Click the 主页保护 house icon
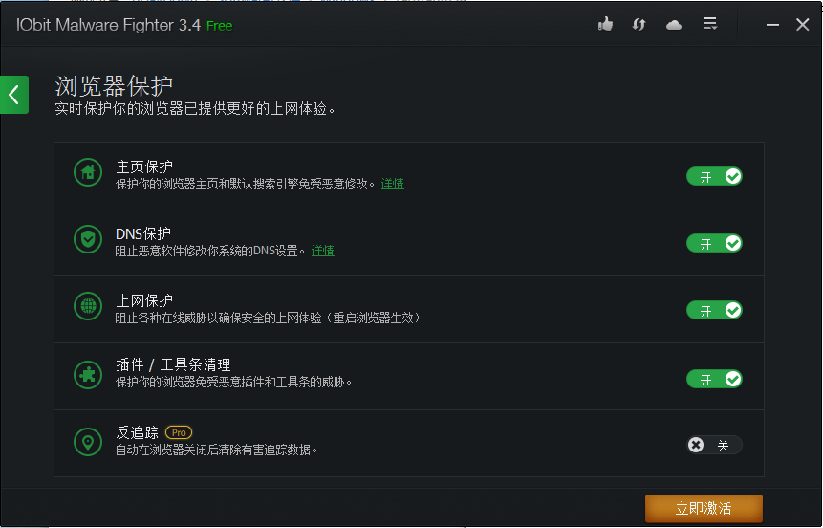This screenshot has height=528, width=823. click(x=88, y=172)
